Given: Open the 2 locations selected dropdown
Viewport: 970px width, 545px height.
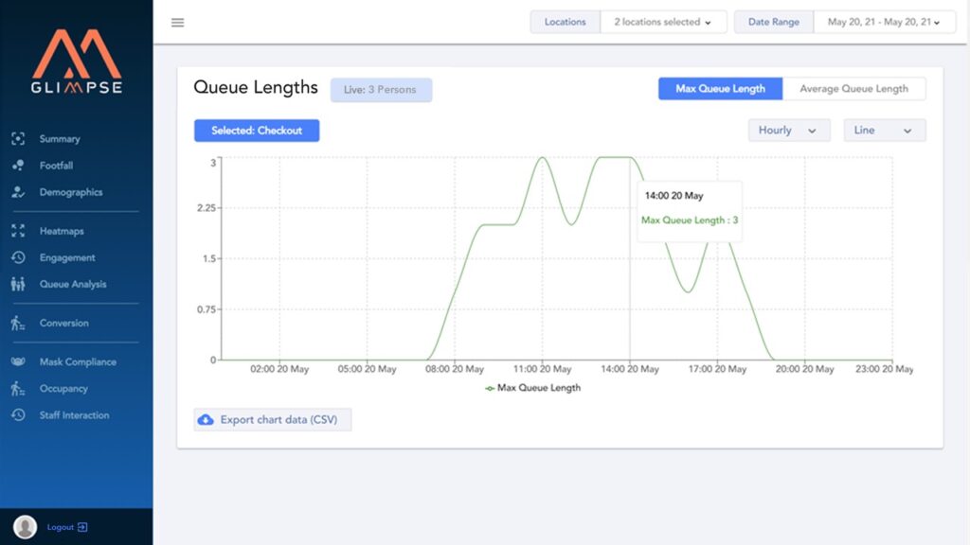Looking at the screenshot, I should 663,22.
